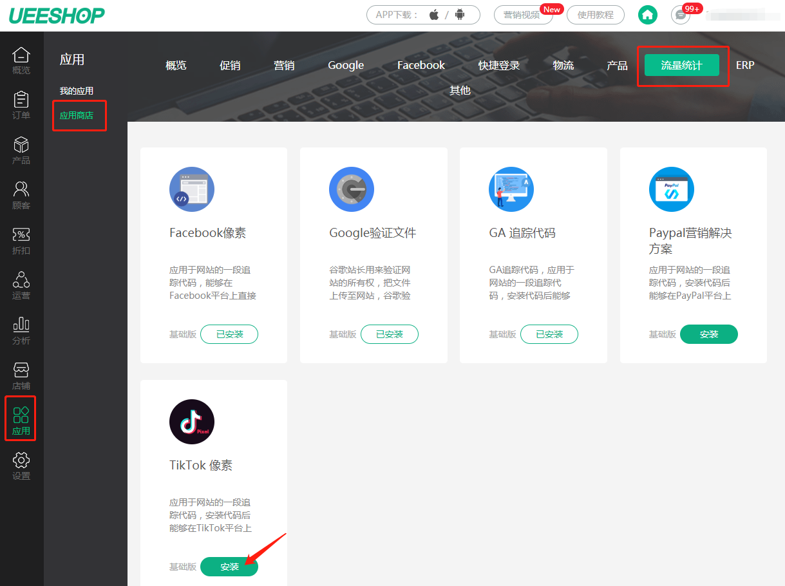Click the TikTok 像素 app icon
785x586 pixels.
click(x=192, y=422)
